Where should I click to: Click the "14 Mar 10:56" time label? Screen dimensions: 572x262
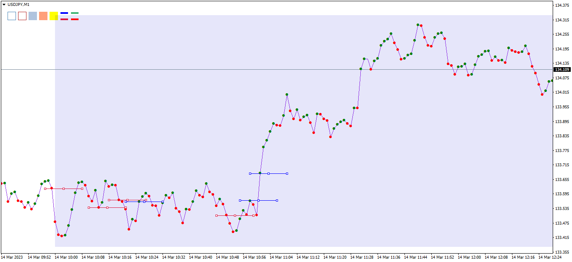tap(254, 257)
